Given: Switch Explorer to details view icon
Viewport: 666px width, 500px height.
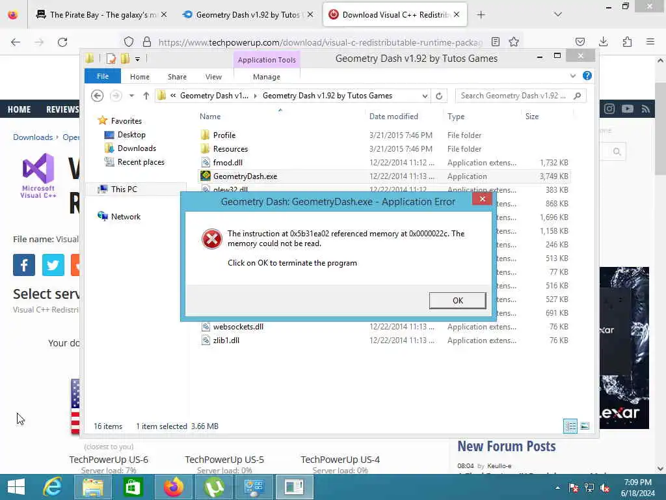Looking at the screenshot, I should (570, 426).
